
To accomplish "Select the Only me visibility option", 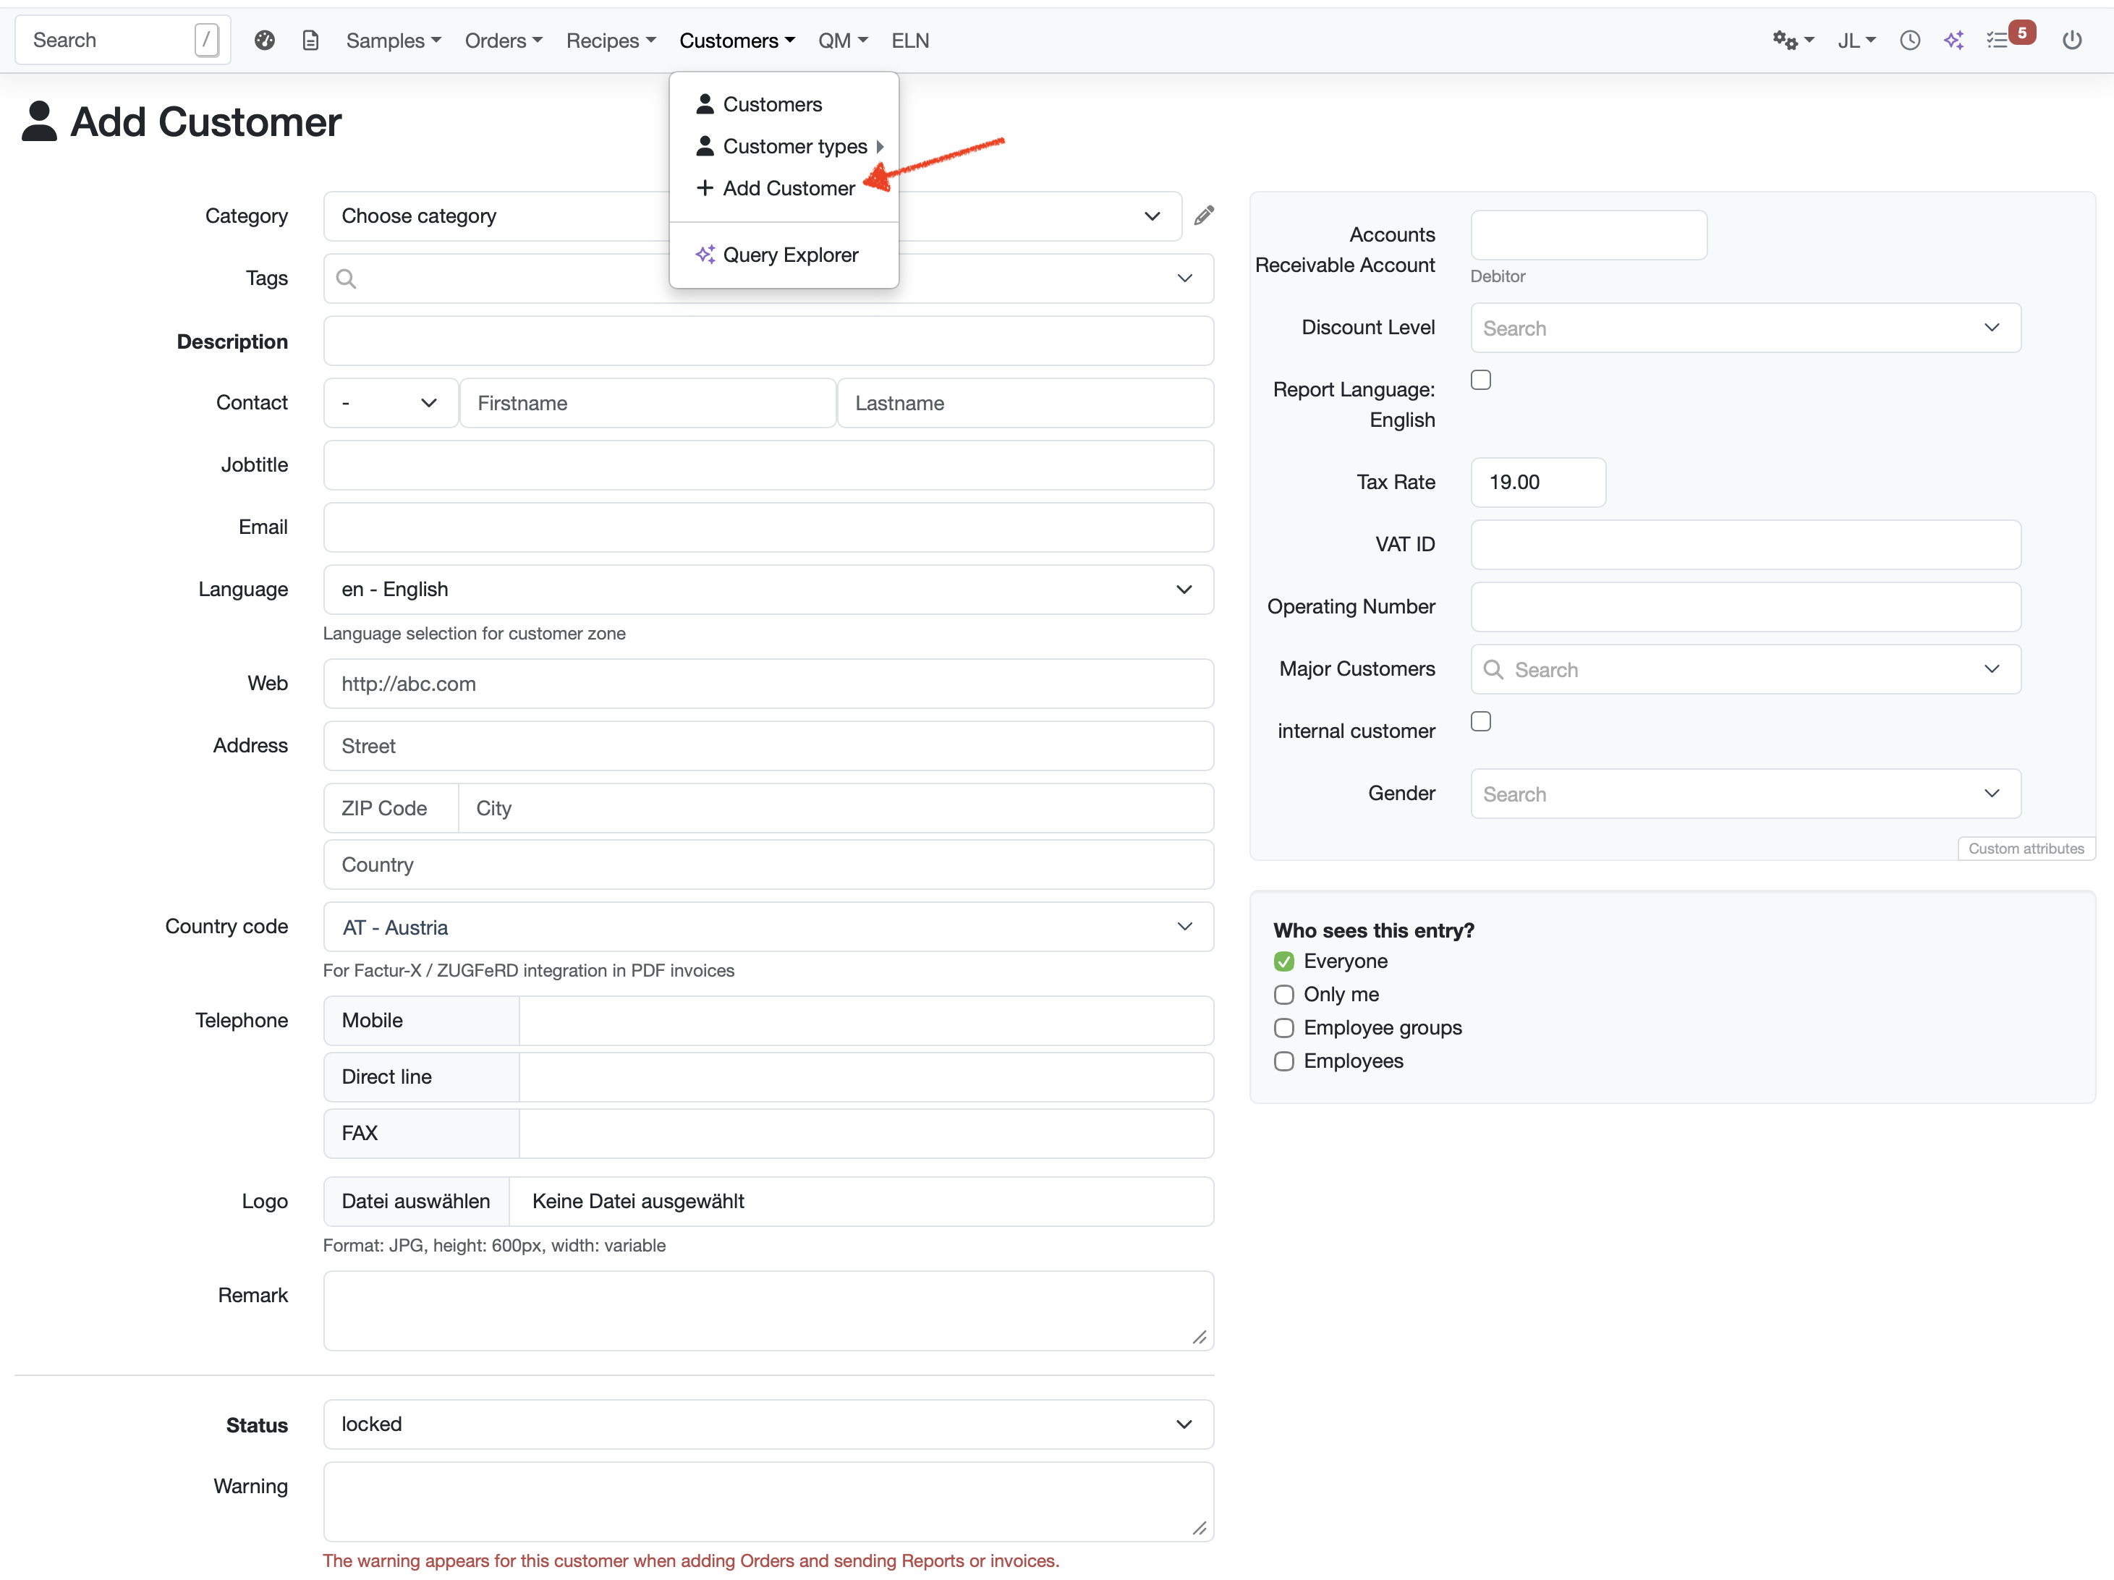I will tap(1283, 994).
